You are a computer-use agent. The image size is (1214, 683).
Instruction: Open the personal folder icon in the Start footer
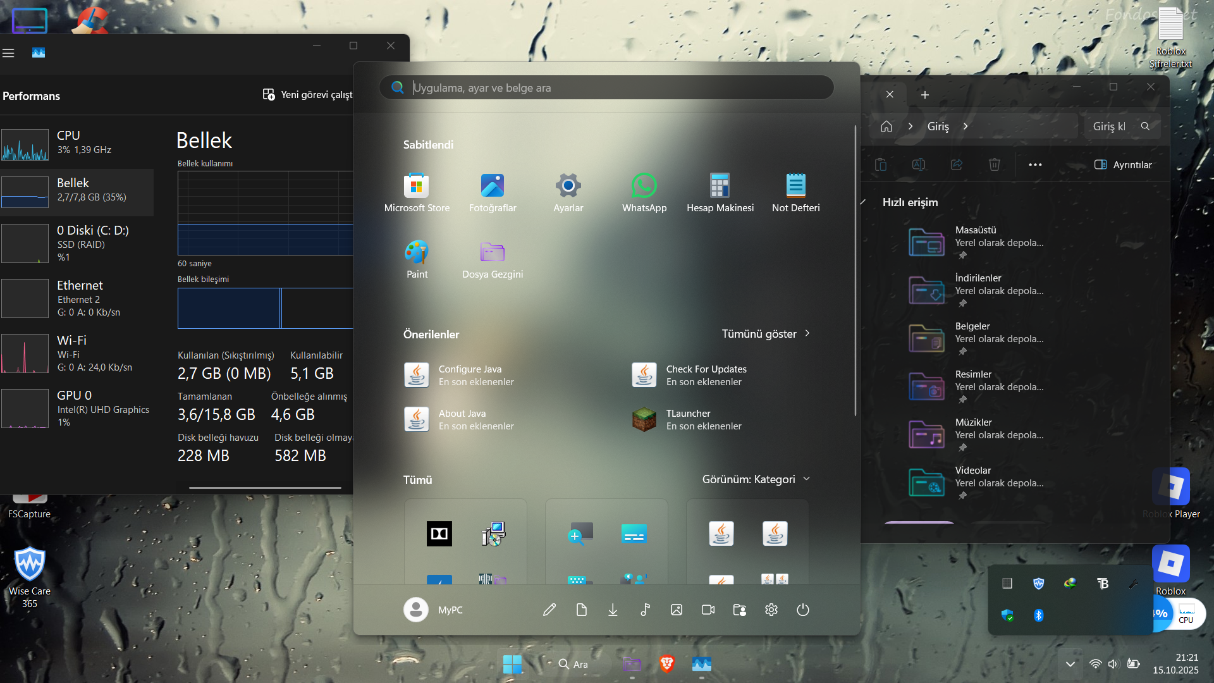point(740,610)
